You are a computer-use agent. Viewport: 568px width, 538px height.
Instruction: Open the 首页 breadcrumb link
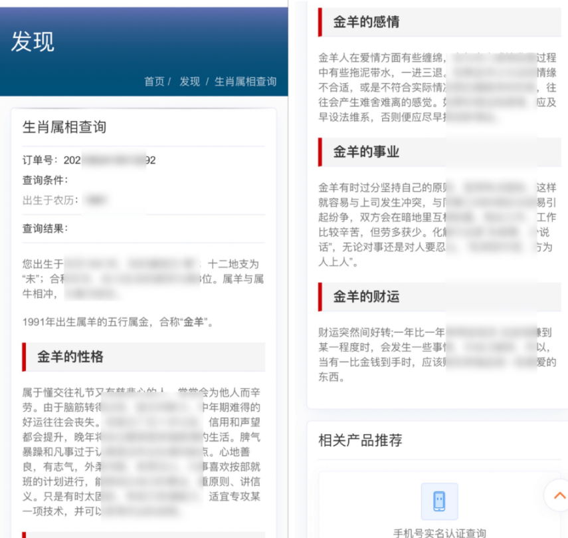pos(154,81)
